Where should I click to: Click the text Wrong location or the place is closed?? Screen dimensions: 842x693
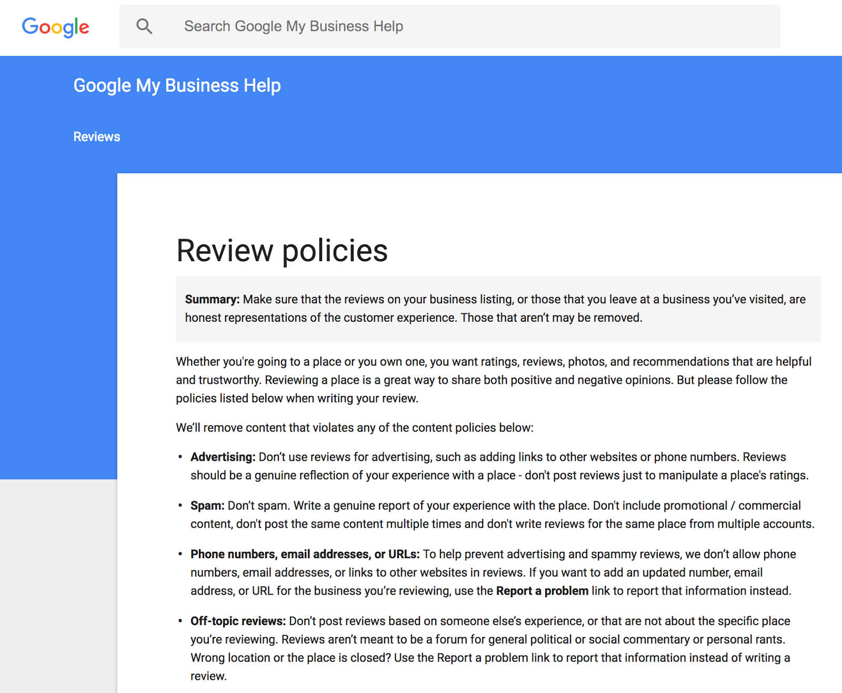[290, 658]
